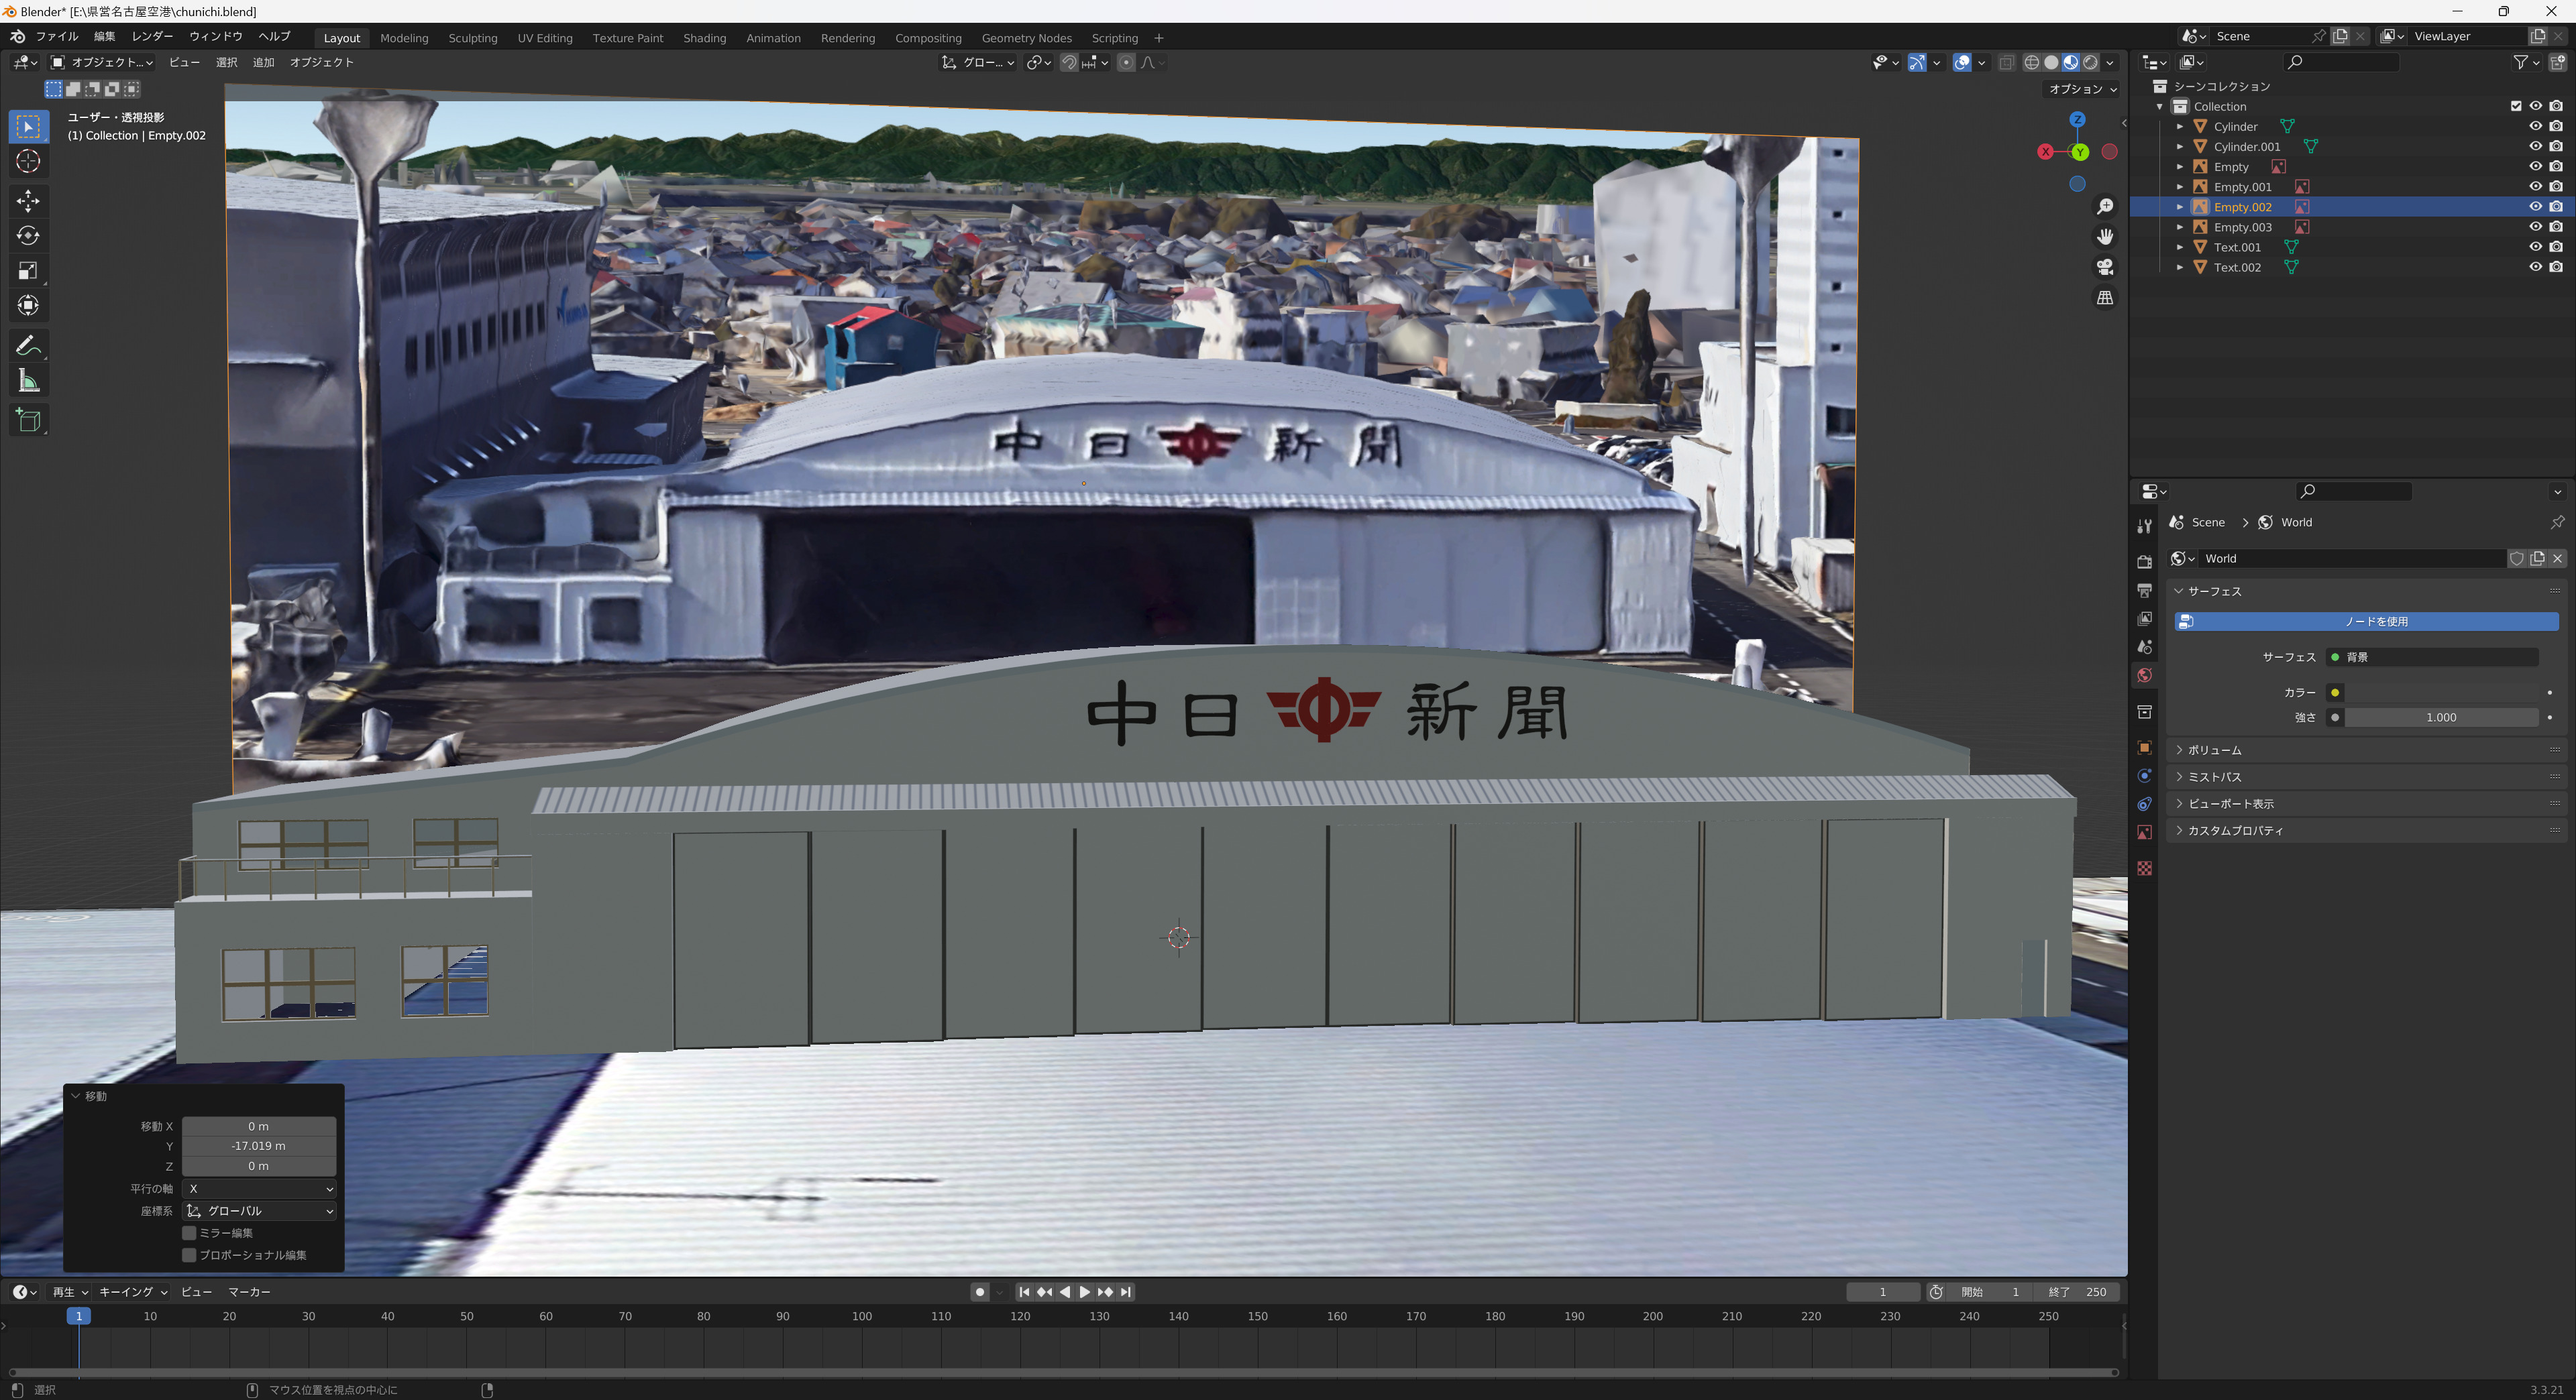Viewport: 2576px width, 1400px height.
Task: Toggle camera view with the camera icon
Action: 2105,267
